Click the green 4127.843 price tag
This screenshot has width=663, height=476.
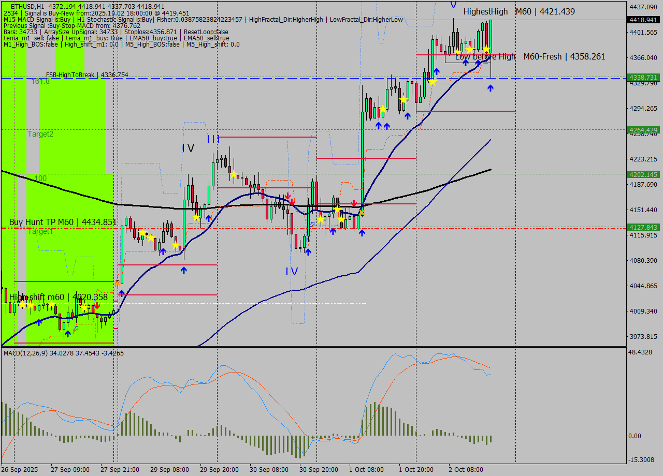tap(643, 227)
